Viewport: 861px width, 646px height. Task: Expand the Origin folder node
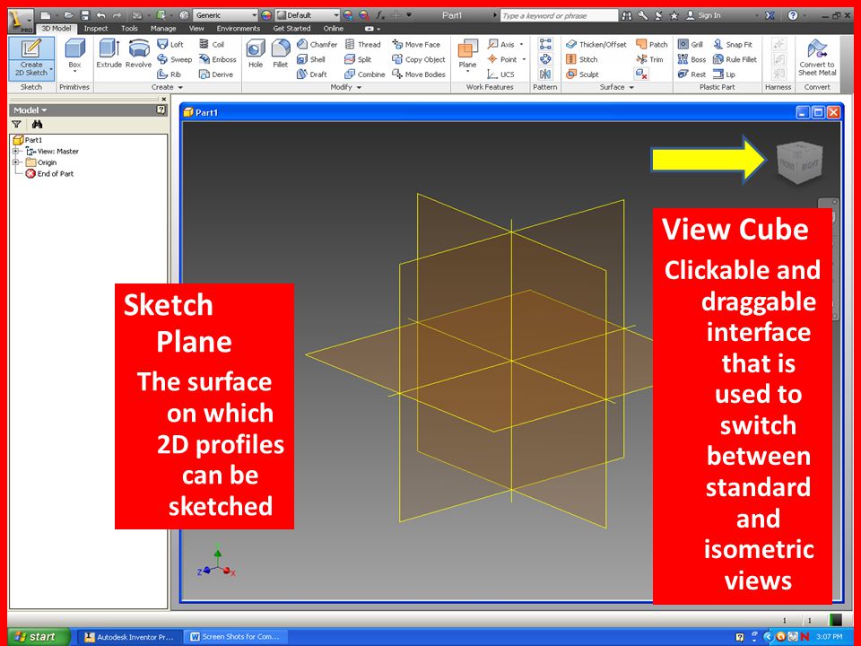click(15, 162)
